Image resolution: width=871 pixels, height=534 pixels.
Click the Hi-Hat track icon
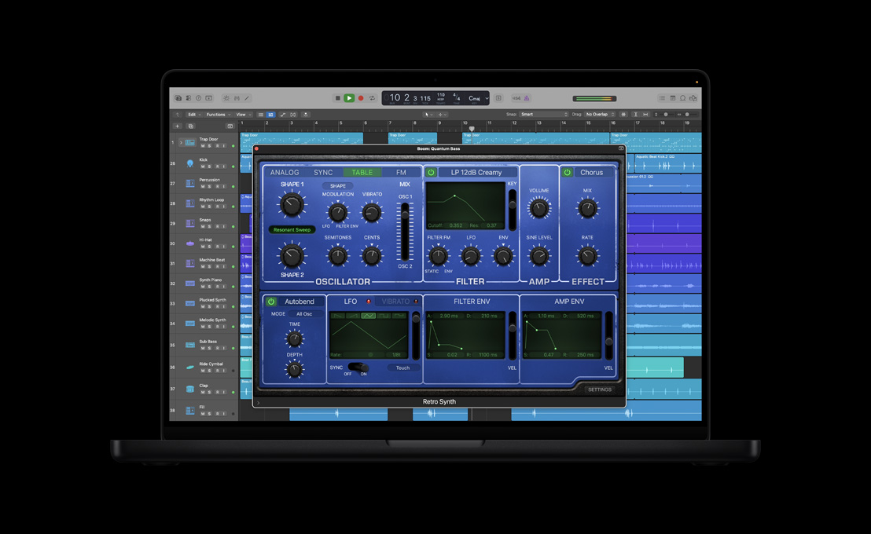point(189,243)
